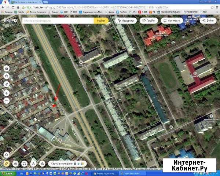220x176 pixels.
Task: Click the my location arrow icon
Action: pyautogui.click(x=7, y=84)
